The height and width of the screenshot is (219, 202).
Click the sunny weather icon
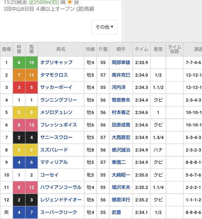pyautogui.click(x=70, y=2)
